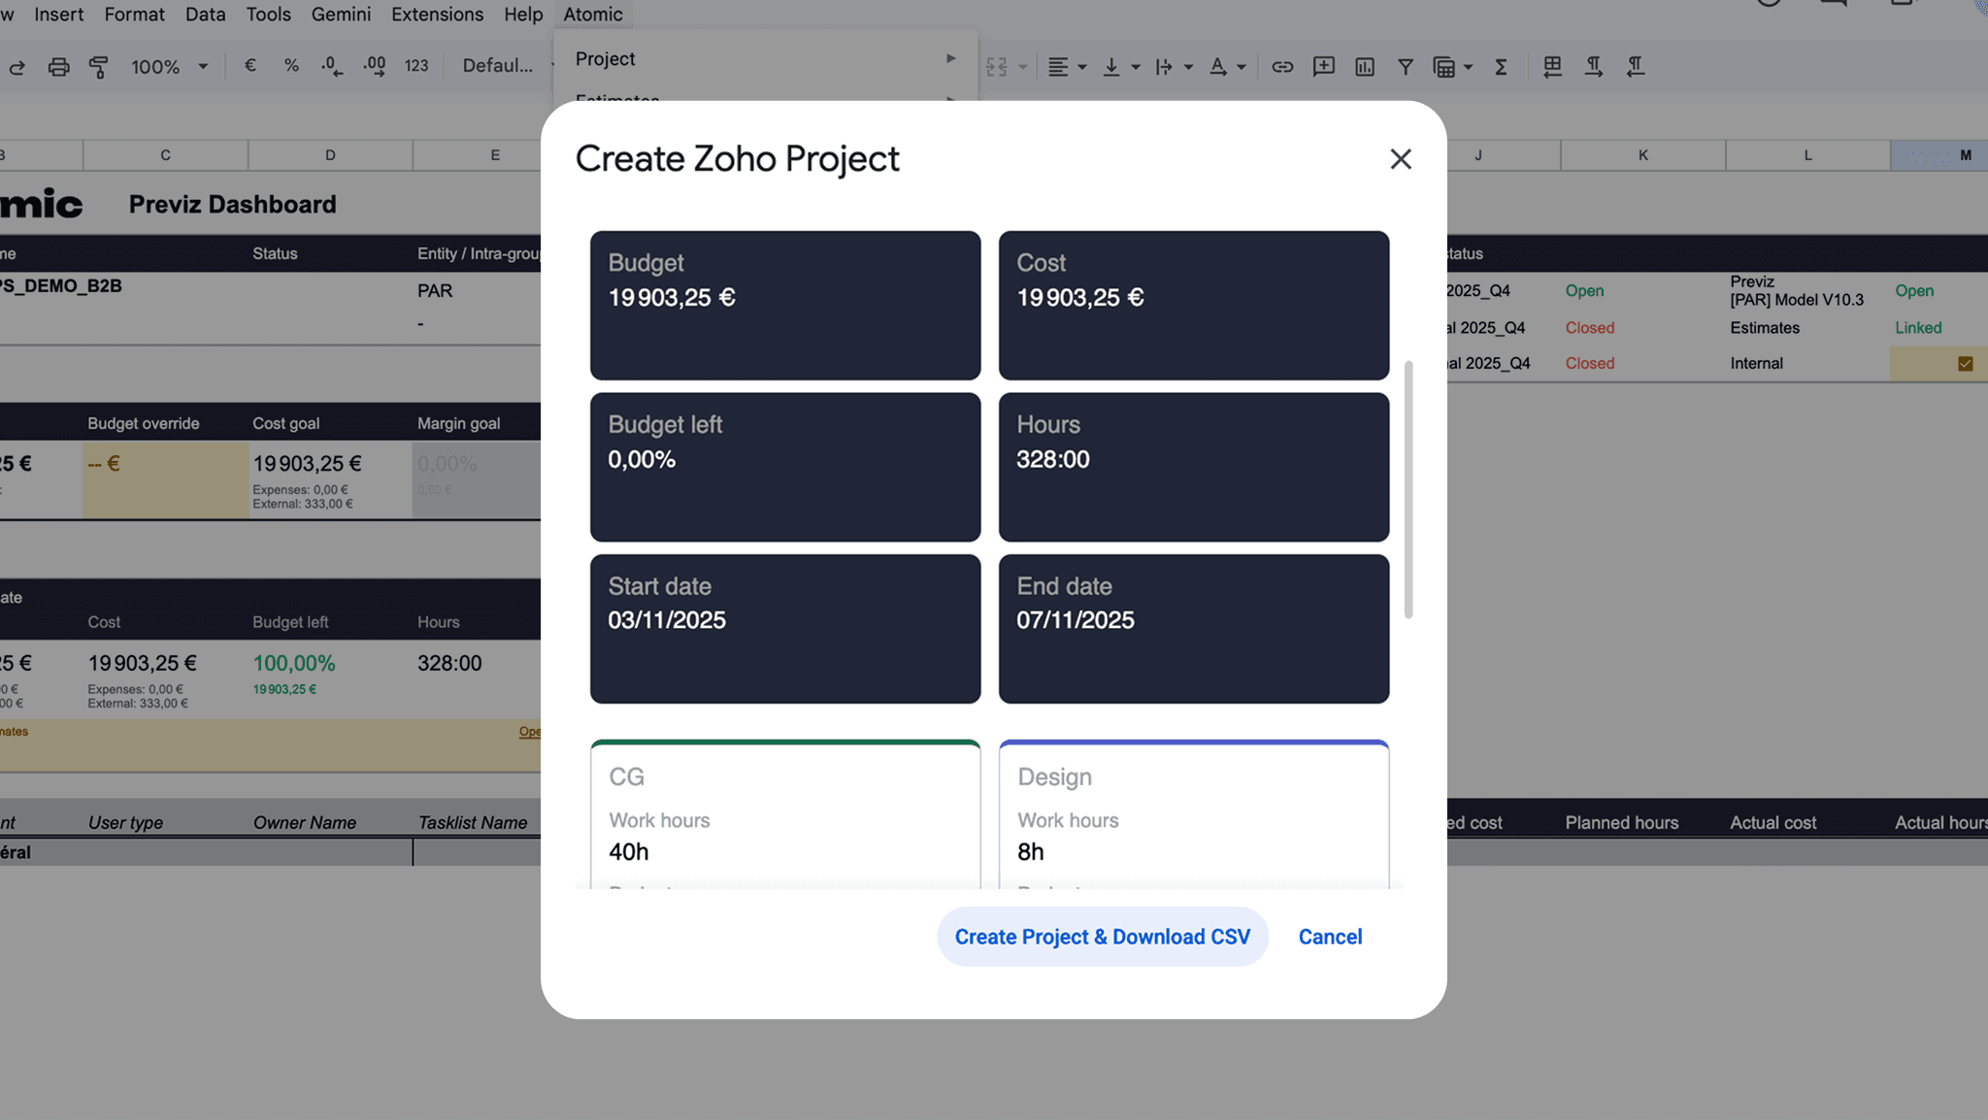Click the dialog's vertical scrollbar
The height and width of the screenshot is (1120, 1988).
tap(1408, 490)
